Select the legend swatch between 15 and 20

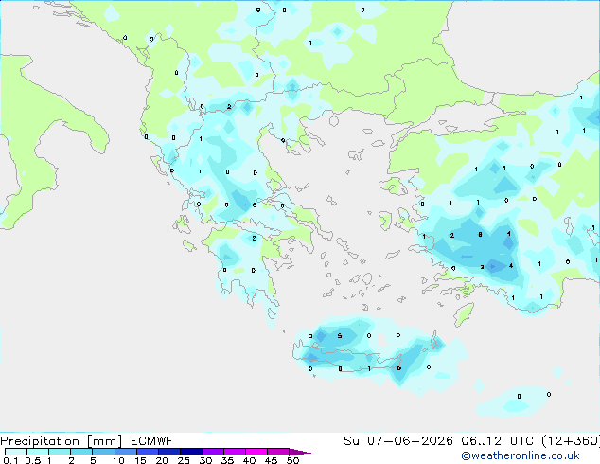click(148, 452)
